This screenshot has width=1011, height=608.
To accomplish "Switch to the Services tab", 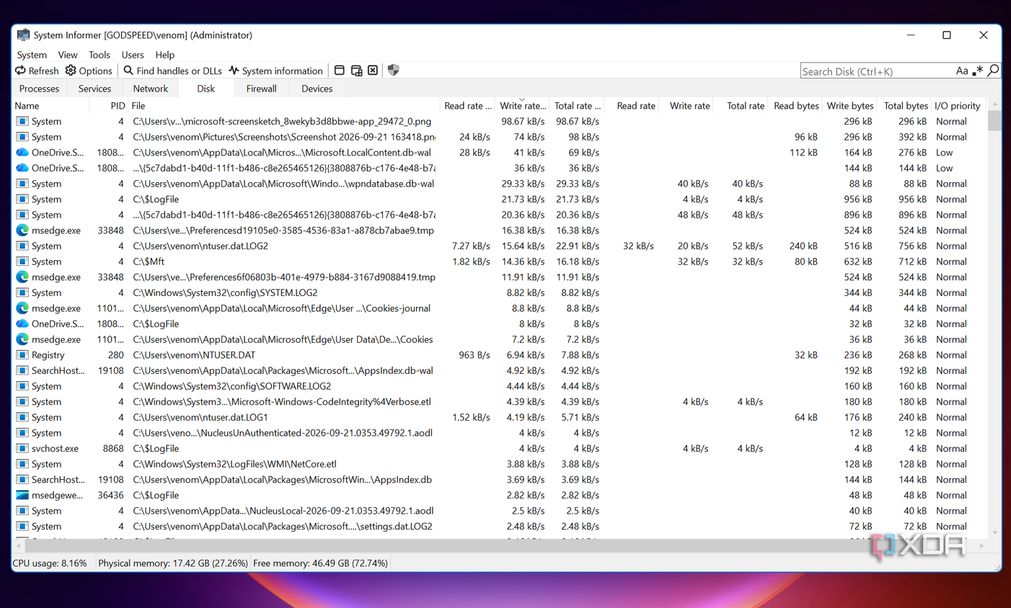I will pyautogui.click(x=94, y=89).
